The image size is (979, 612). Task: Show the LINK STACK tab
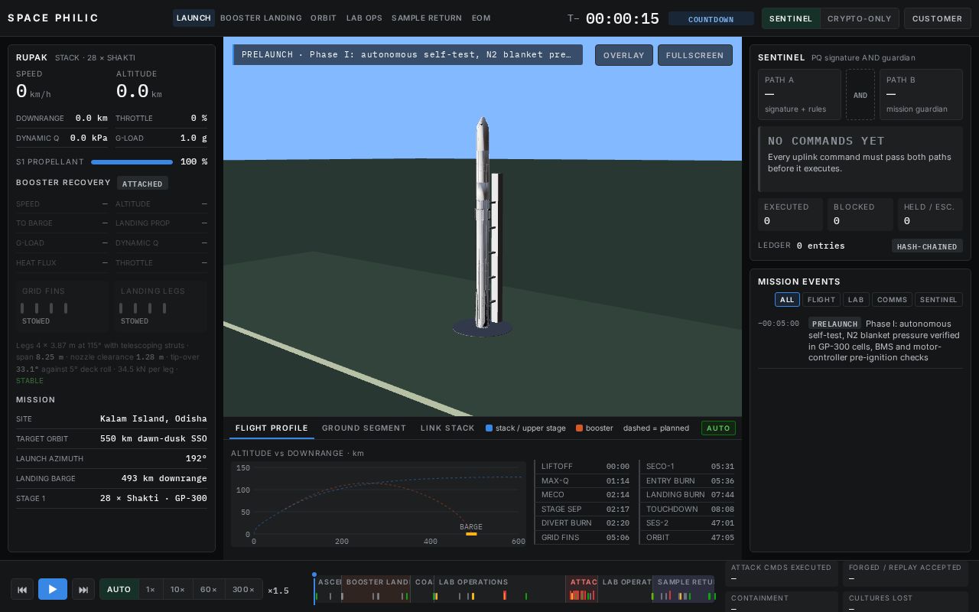click(x=447, y=428)
